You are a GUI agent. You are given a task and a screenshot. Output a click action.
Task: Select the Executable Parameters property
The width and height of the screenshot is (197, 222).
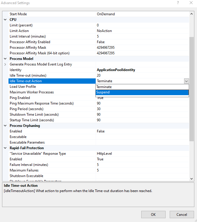(x=27, y=142)
